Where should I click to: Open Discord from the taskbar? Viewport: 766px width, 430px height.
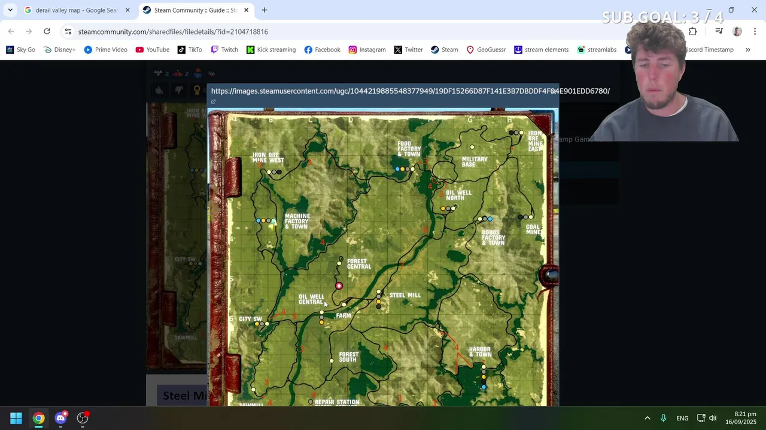[x=60, y=418]
